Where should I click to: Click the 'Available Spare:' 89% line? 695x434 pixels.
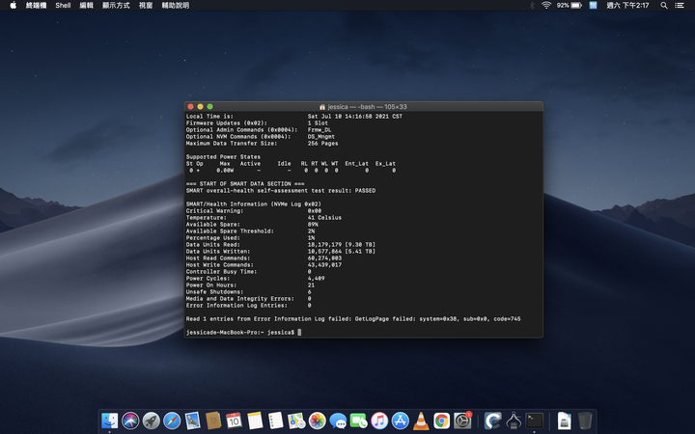(x=252, y=224)
